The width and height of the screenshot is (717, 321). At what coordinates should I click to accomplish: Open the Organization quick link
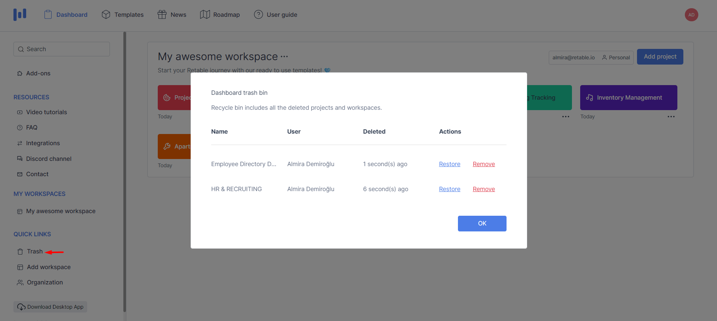click(x=44, y=283)
